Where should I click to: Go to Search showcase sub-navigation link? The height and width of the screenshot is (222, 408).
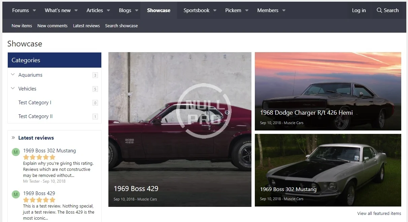tap(121, 26)
